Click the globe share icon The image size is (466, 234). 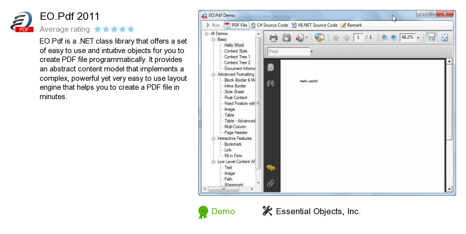319,38
